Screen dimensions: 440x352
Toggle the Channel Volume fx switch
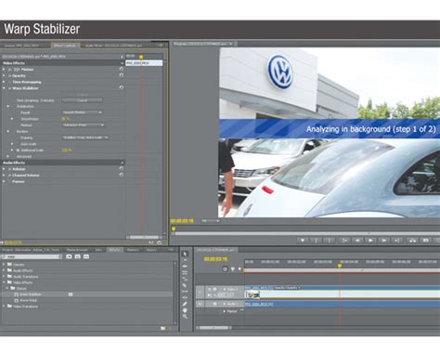(10, 176)
